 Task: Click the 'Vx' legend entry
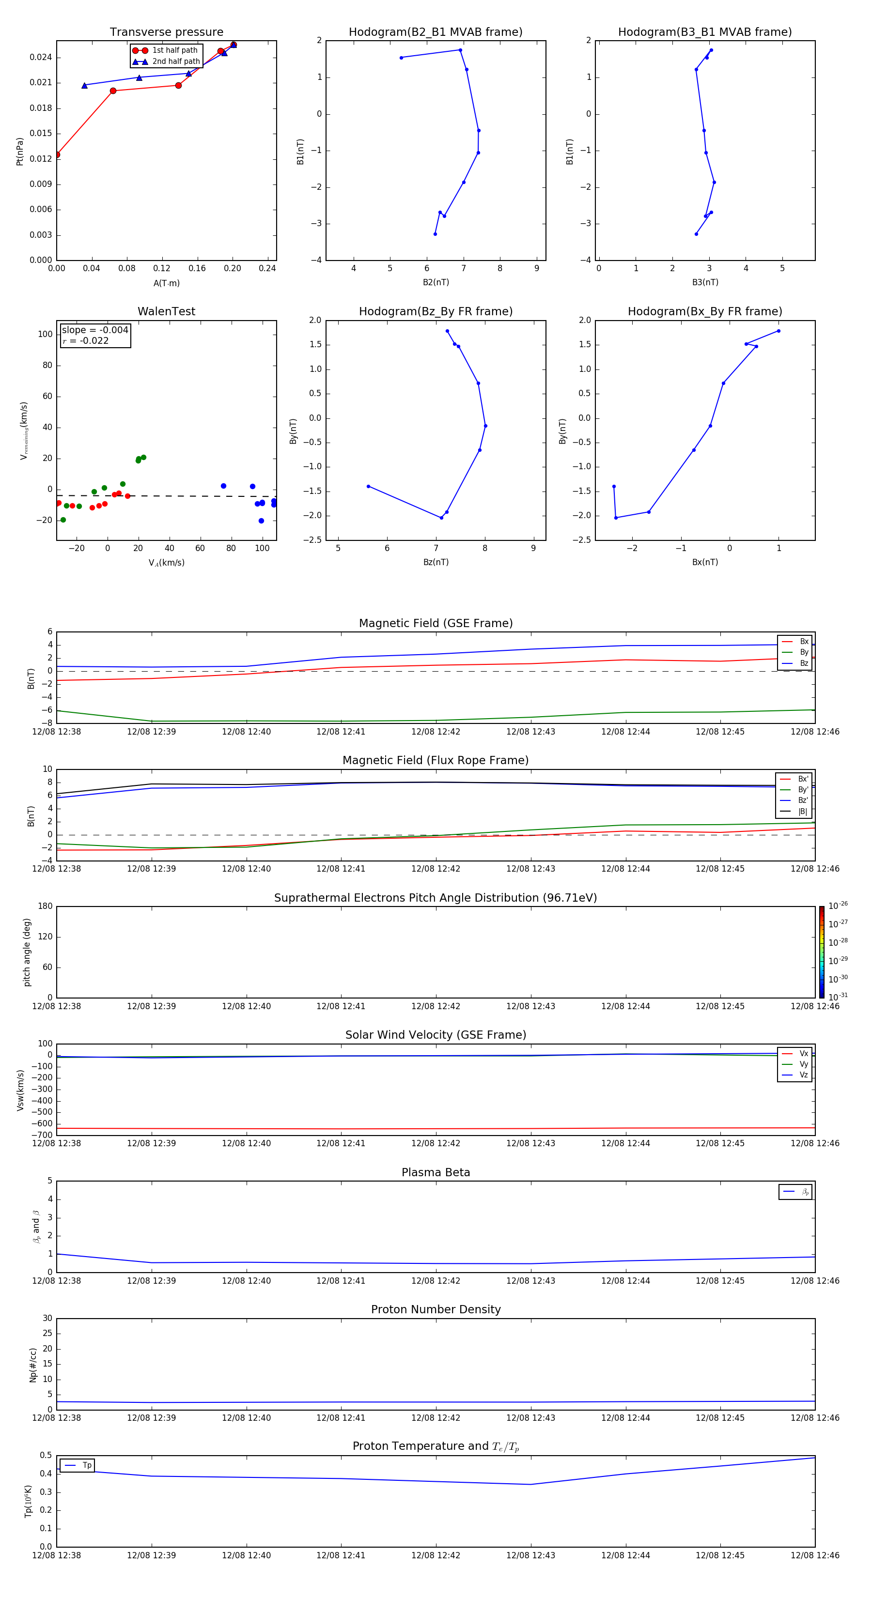click(x=795, y=1053)
